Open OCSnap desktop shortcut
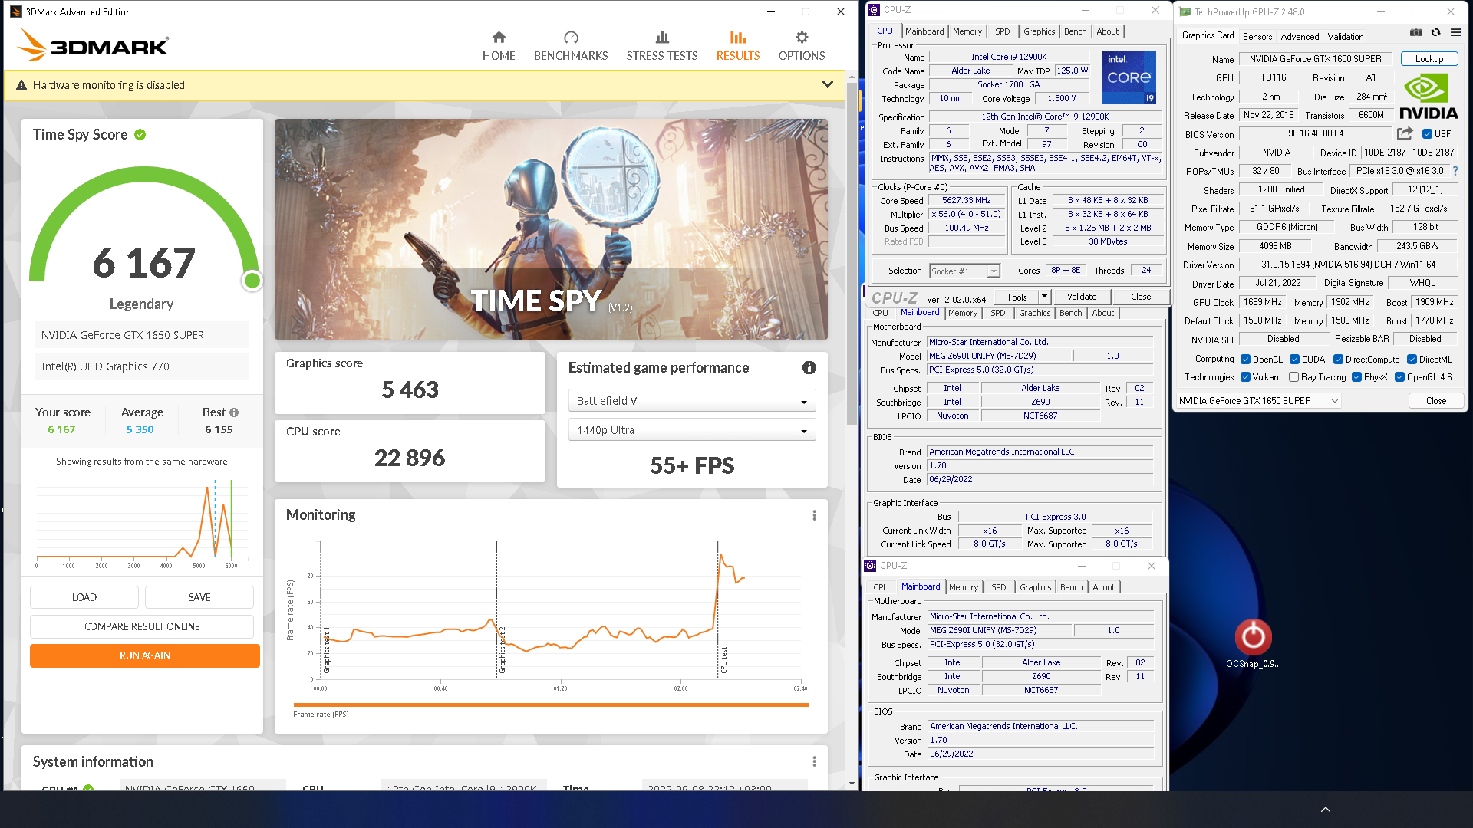Screen dimensions: 1473x828 coord(1253,644)
